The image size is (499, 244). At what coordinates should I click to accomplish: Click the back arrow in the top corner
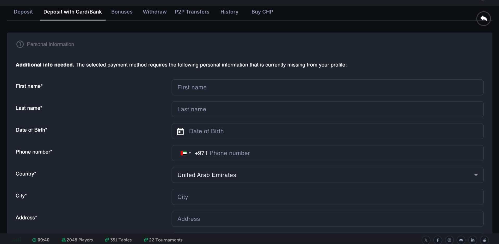(483, 19)
